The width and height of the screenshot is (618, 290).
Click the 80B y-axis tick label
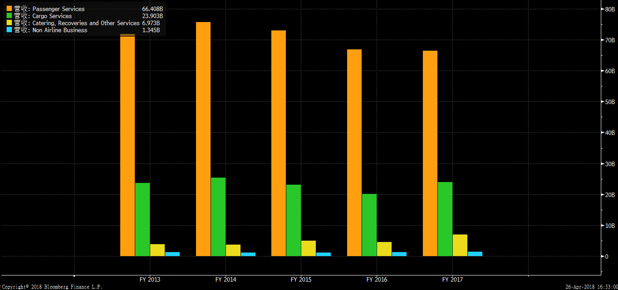610,9
